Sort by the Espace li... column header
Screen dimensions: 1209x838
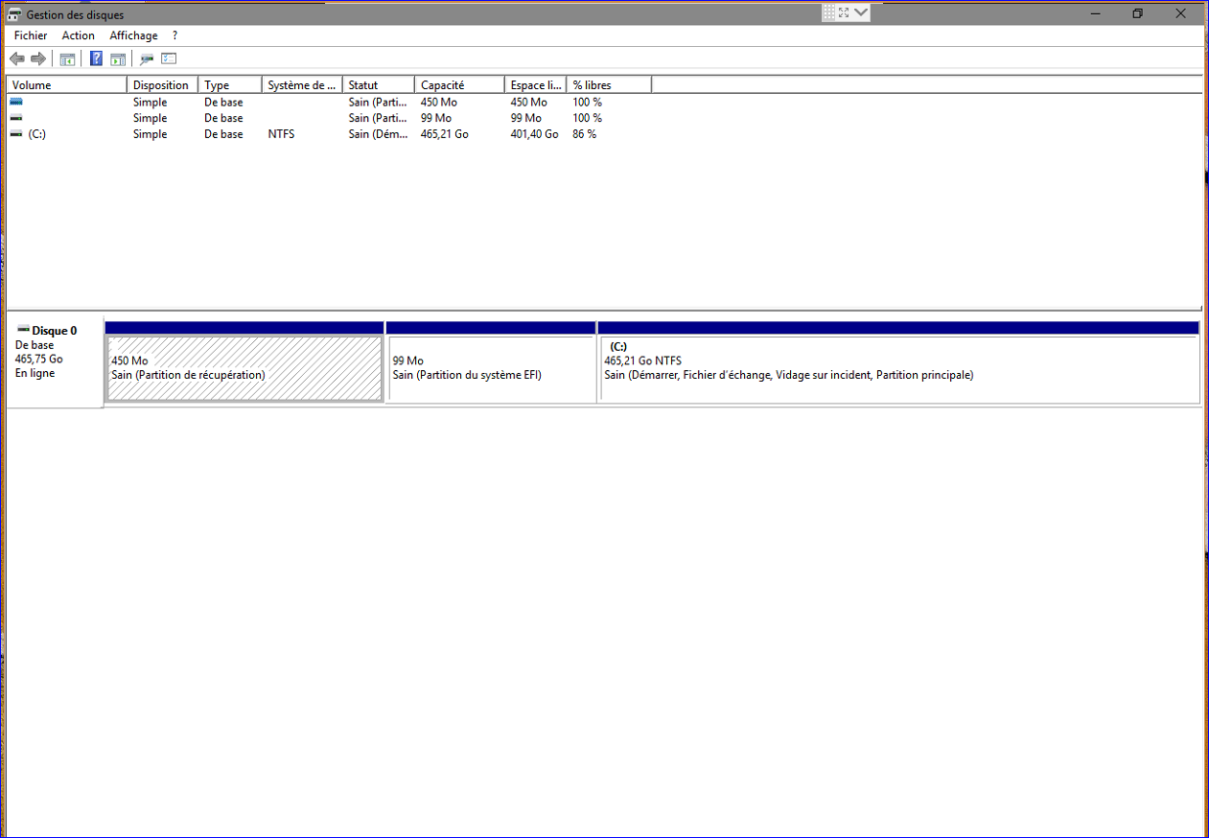536,85
